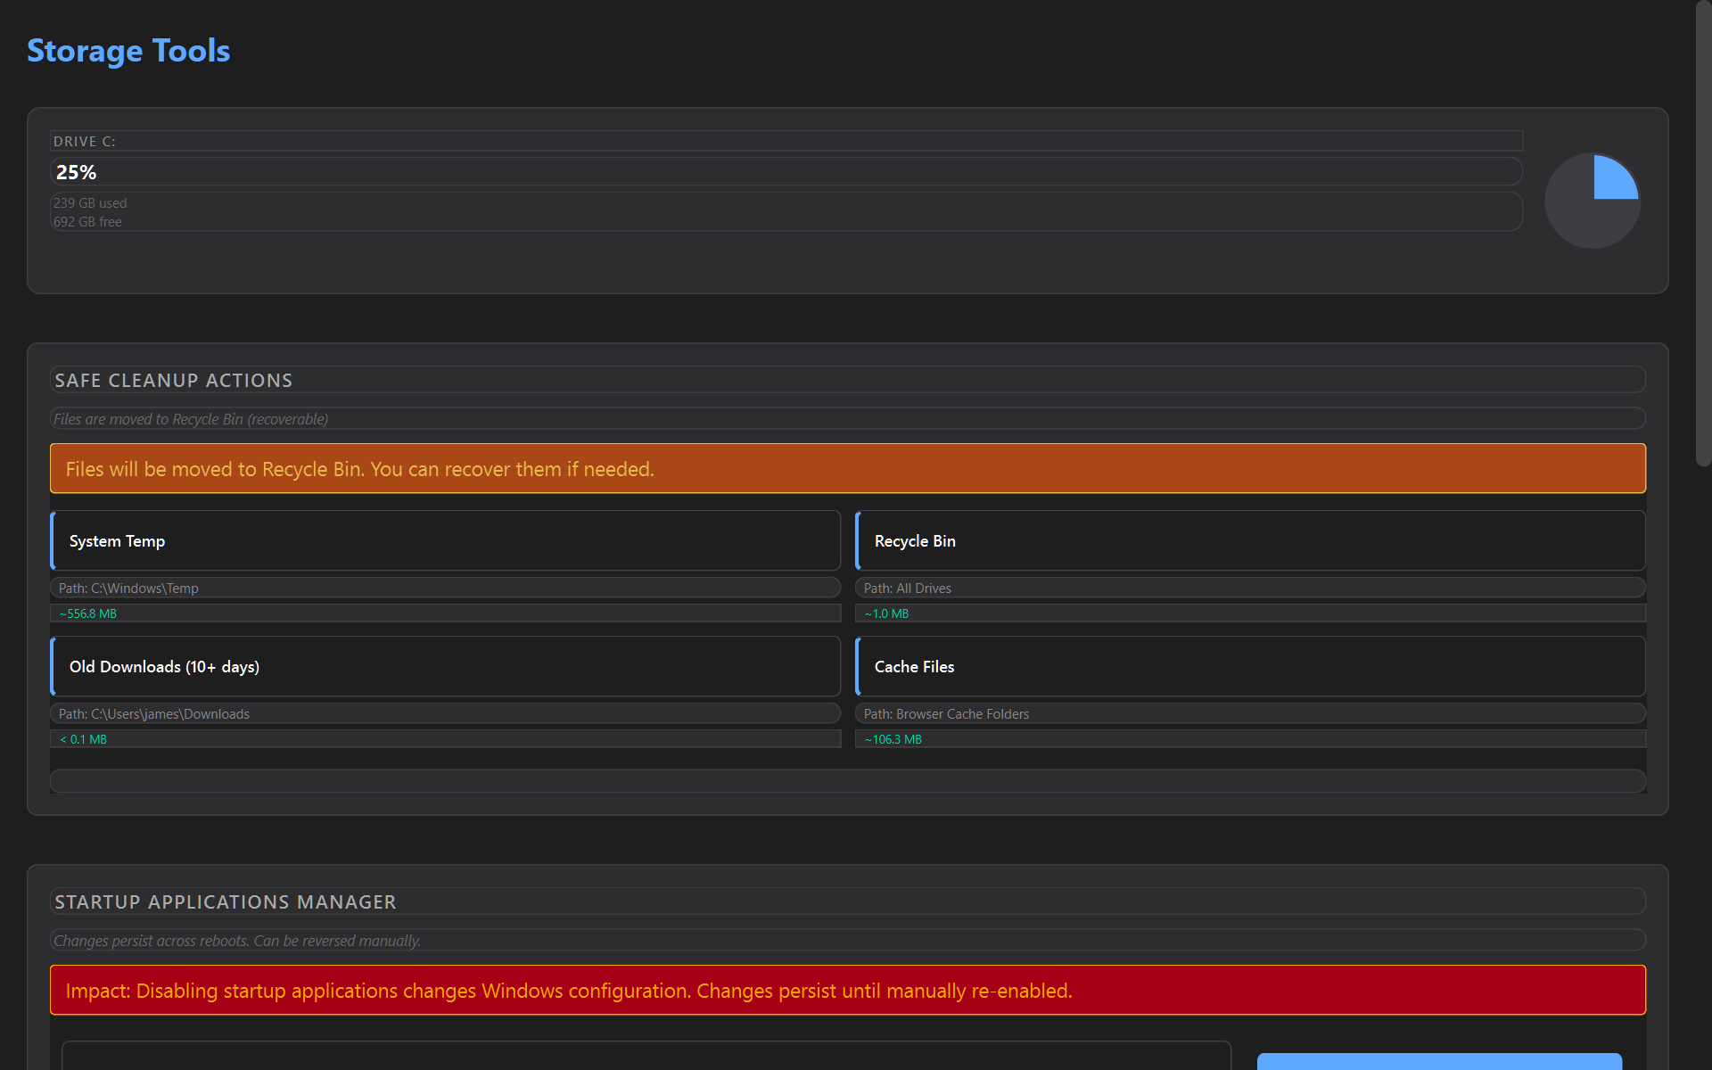Click the red startup impact warning banner
The width and height of the screenshot is (1712, 1070).
847,991
